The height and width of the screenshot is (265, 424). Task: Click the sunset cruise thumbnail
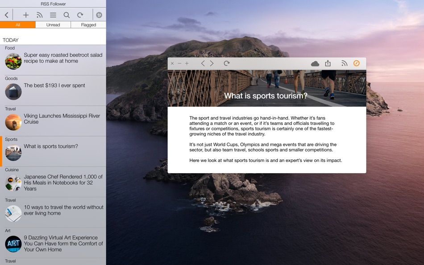pyautogui.click(x=13, y=122)
